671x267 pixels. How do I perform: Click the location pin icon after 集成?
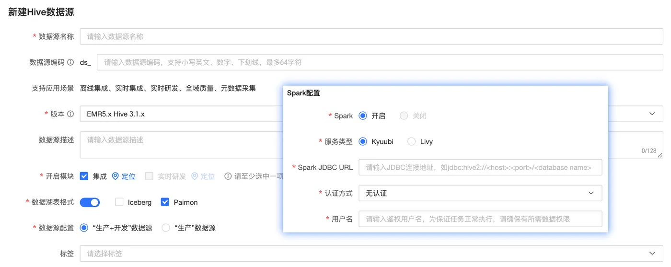115,176
